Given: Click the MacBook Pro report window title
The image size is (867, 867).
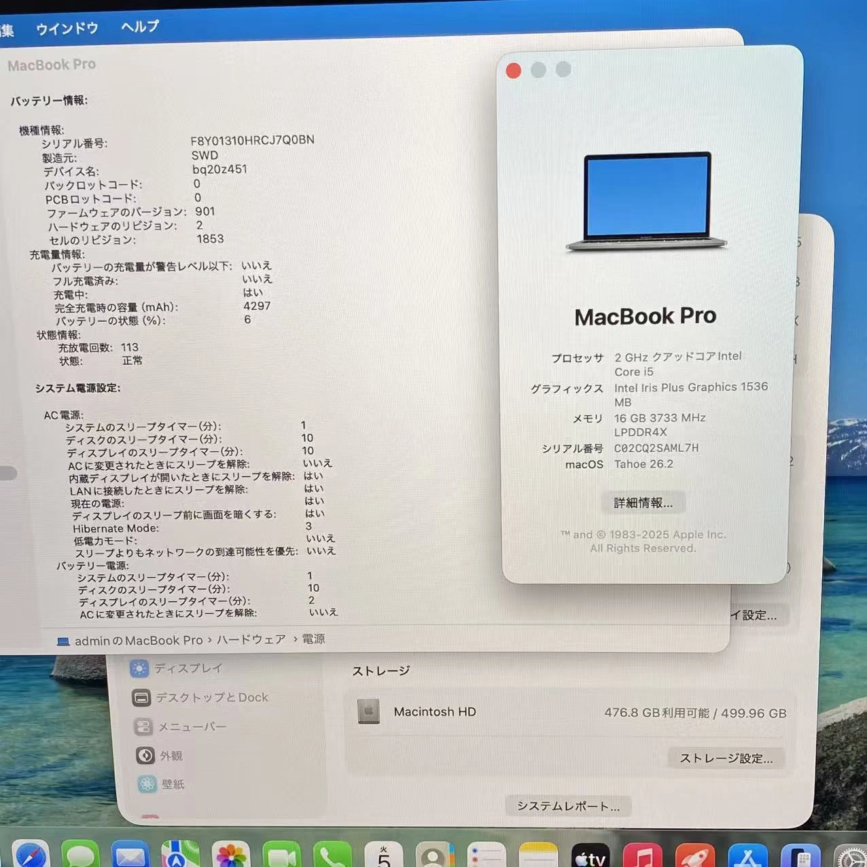Looking at the screenshot, I should click(52, 65).
